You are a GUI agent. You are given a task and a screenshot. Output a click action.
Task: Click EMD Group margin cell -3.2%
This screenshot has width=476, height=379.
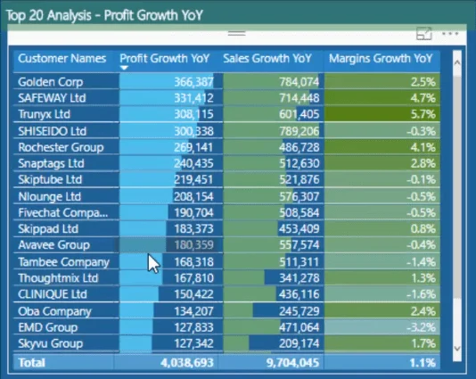(x=382, y=327)
